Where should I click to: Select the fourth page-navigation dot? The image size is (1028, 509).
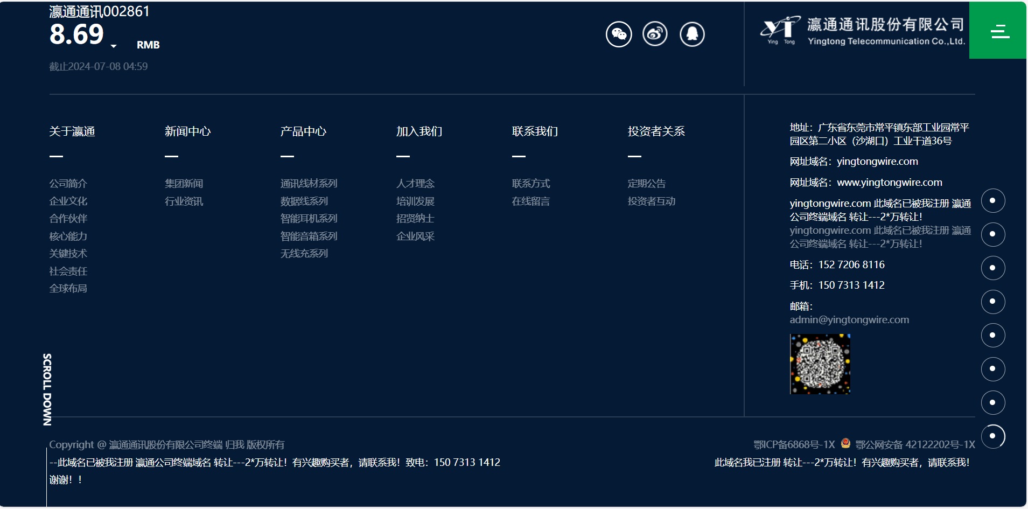coord(993,302)
